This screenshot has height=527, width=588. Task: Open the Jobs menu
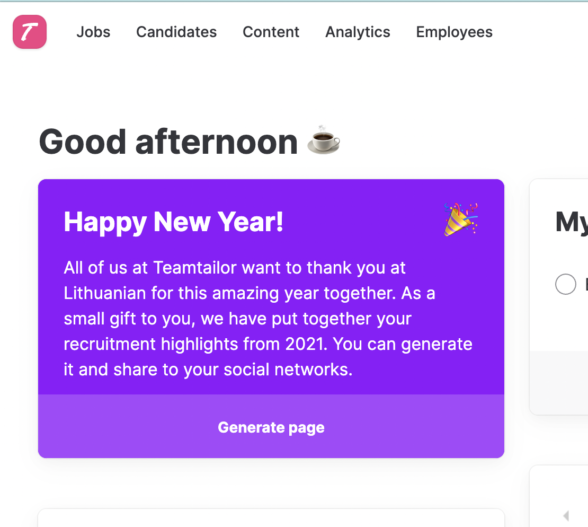coord(93,32)
